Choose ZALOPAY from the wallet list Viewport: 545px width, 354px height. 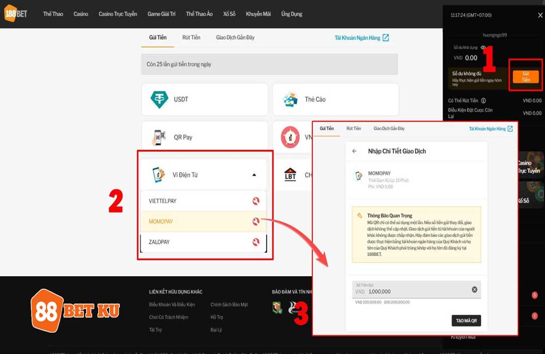tap(203, 242)
